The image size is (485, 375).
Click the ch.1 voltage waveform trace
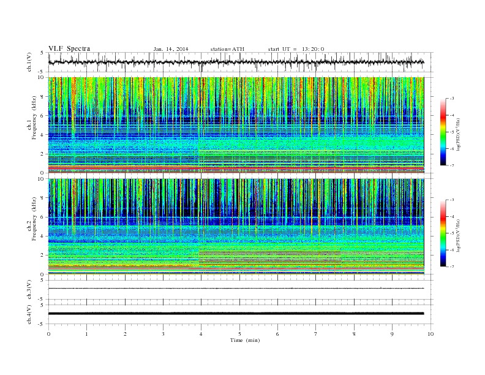click(236, 62)
